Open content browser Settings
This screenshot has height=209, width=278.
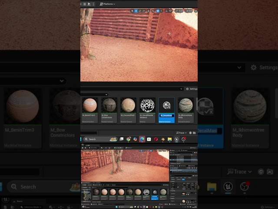point(192,89)
